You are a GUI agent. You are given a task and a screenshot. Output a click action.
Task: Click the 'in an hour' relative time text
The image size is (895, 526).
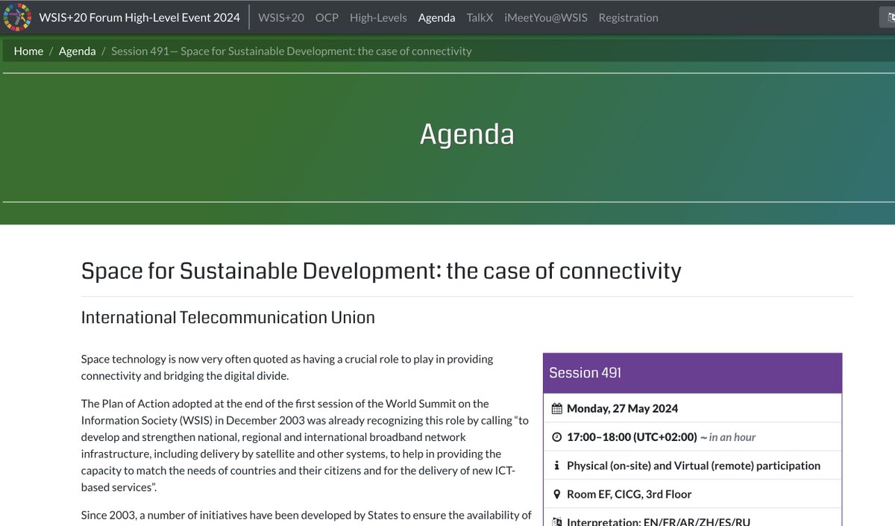point(732,437)
